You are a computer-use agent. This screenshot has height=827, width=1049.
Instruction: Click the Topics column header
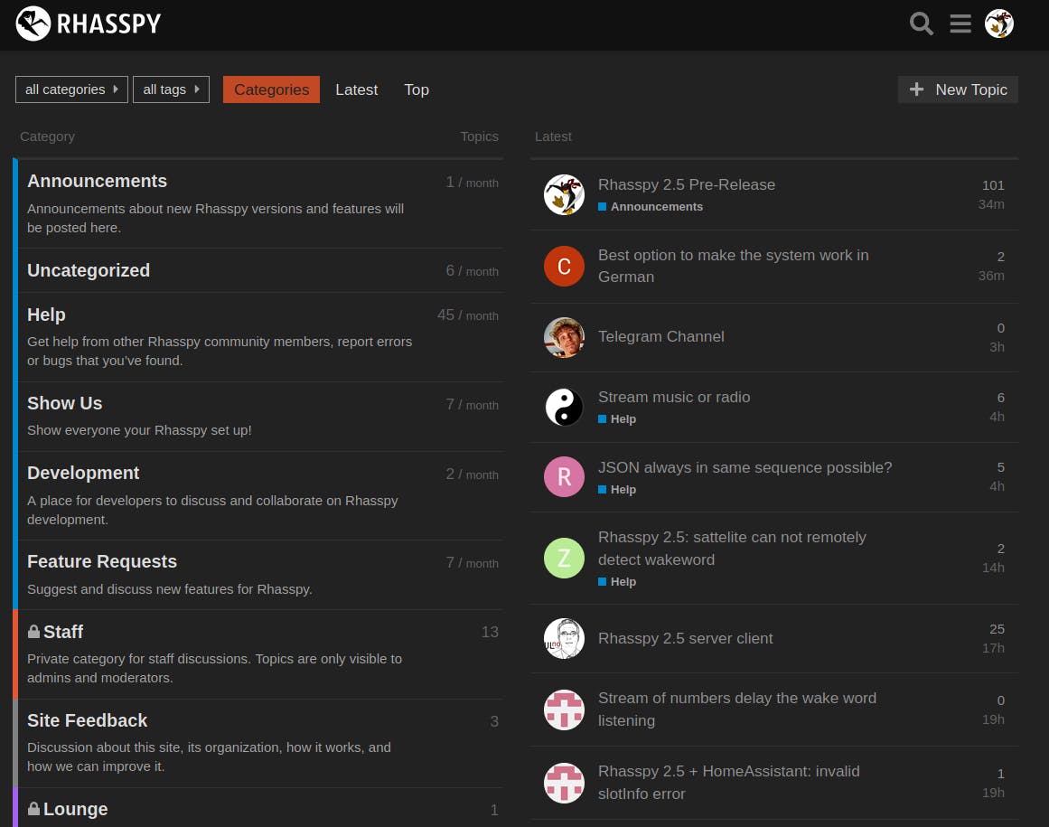pyautogui.click(x=479, y=136)
